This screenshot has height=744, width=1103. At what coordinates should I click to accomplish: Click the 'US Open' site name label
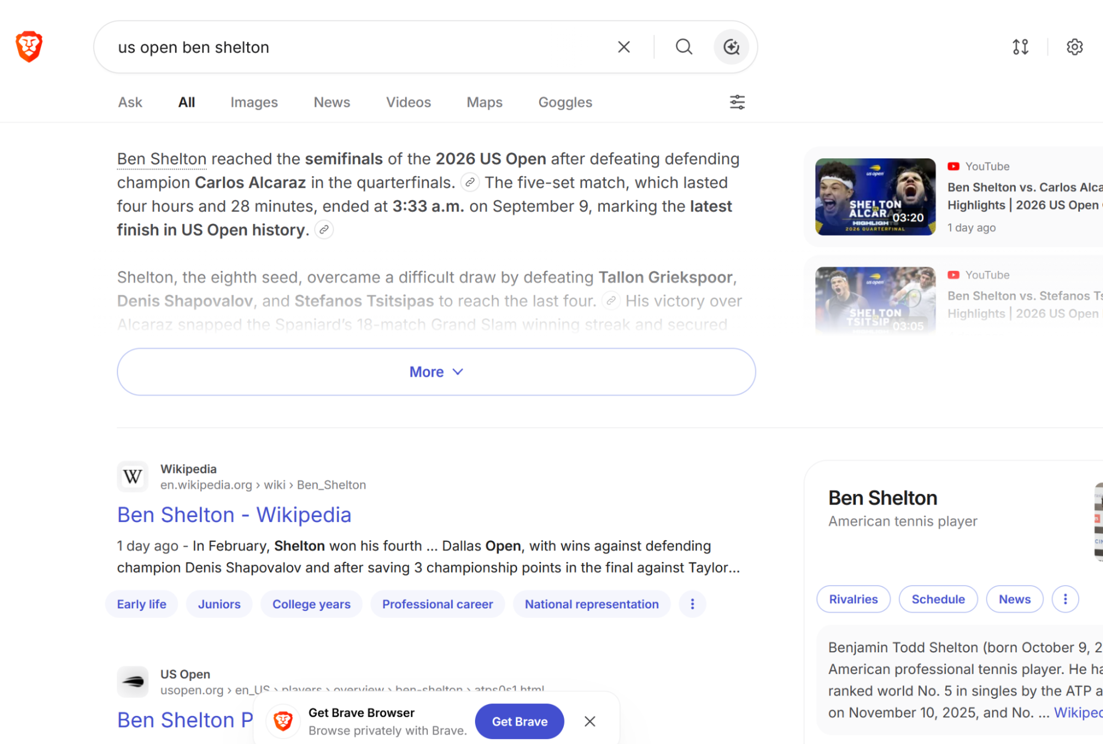coord(185,674)
